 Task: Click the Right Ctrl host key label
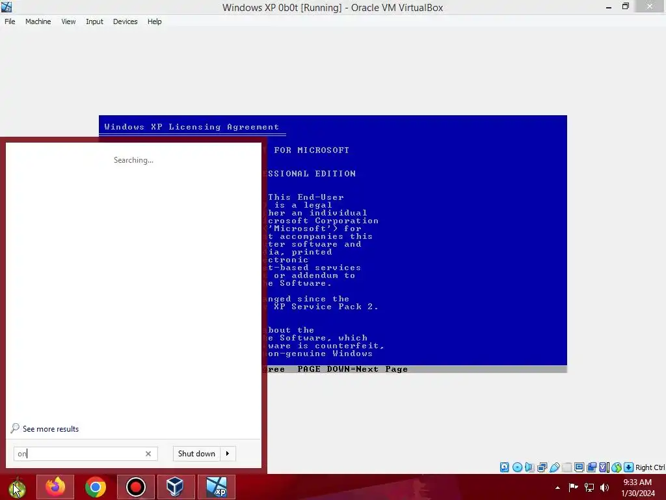pos(650,467)
